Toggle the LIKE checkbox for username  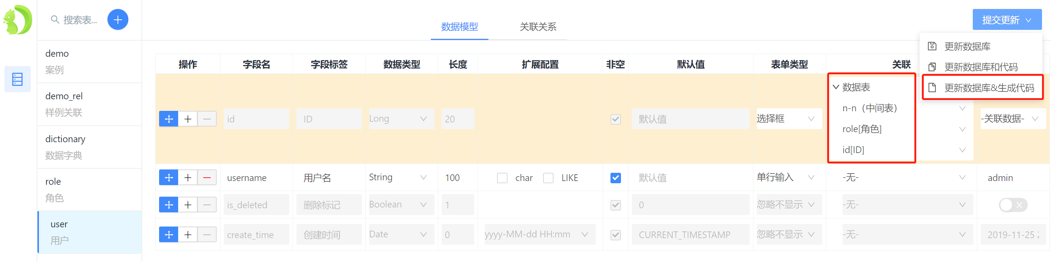pos(548,178)
